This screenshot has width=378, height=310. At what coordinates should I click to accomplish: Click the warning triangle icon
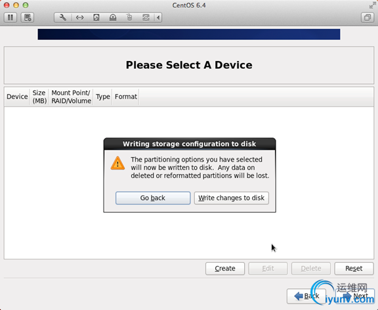[x=117, y=164]
